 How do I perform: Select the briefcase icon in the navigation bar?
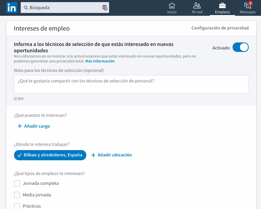tap(222, 5)
